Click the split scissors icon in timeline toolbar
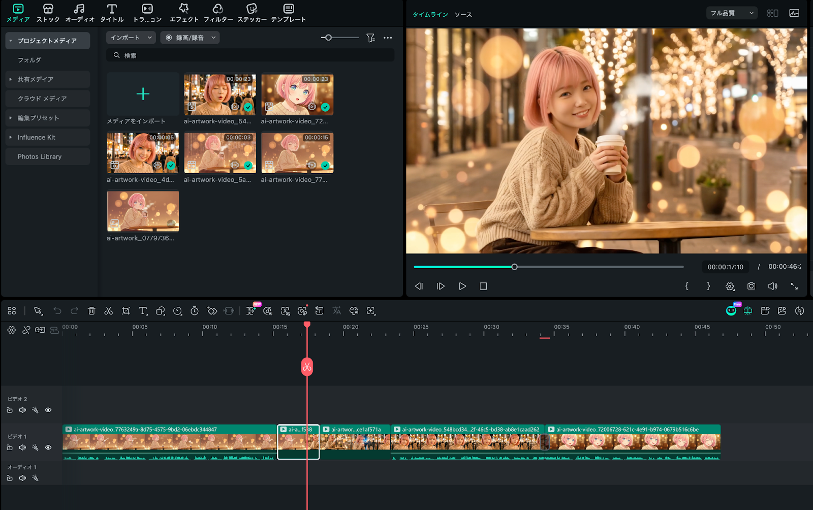 pos(108,311)
